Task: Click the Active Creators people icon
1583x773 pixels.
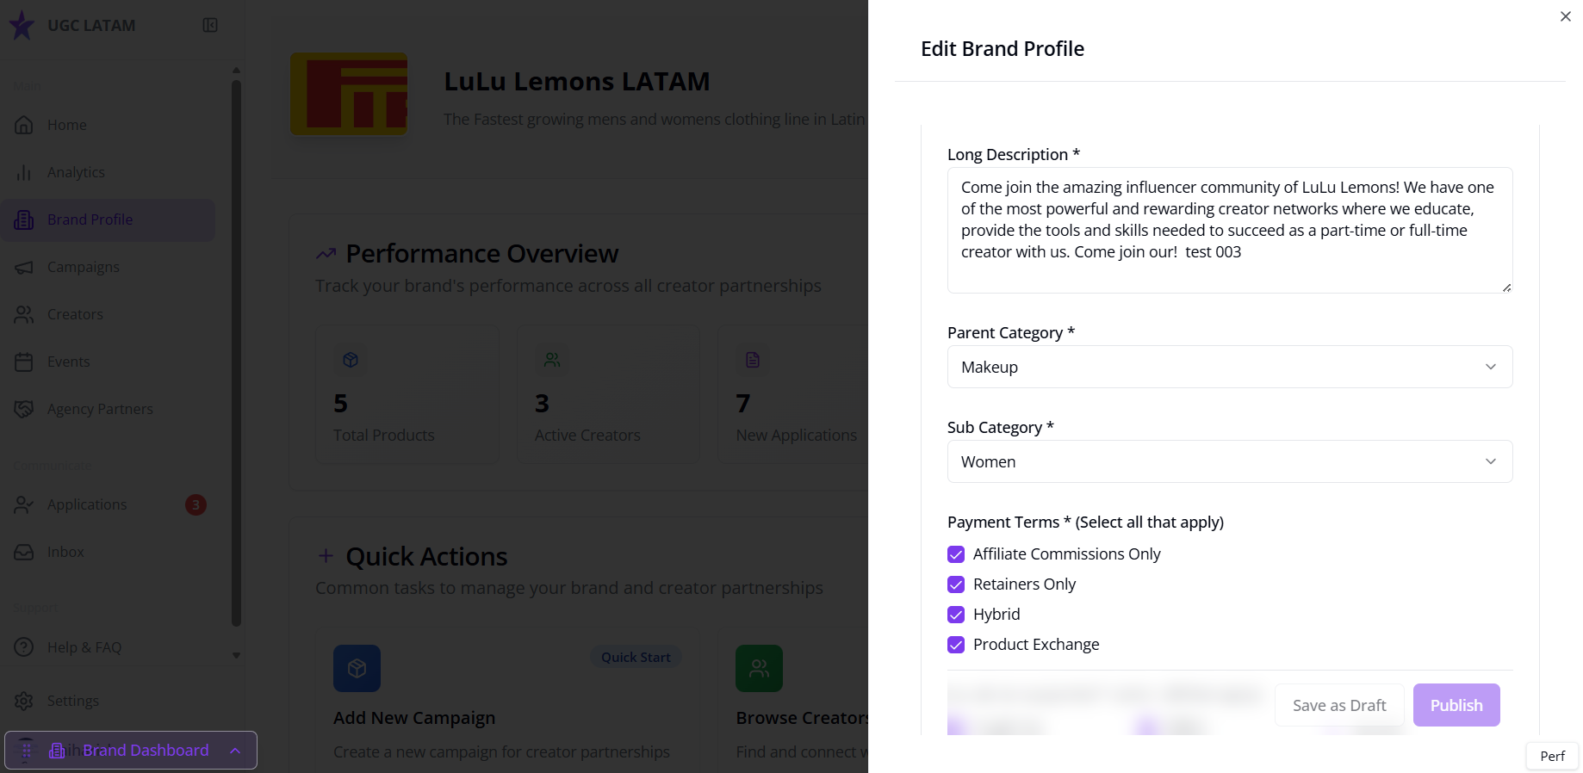Action: click(552, 360)
